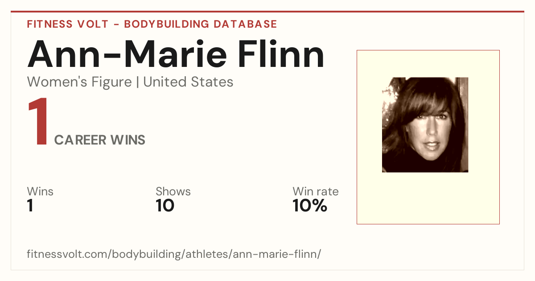The height and width of the screenshot is (281, 535).
Task: Select the 10% win rate value
Action: (x=310, y=206)
